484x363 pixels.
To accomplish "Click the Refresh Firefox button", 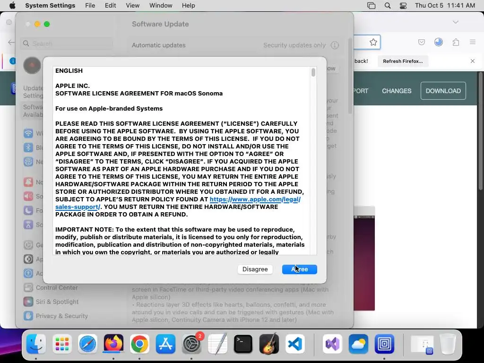I will [x=403, y=61].
